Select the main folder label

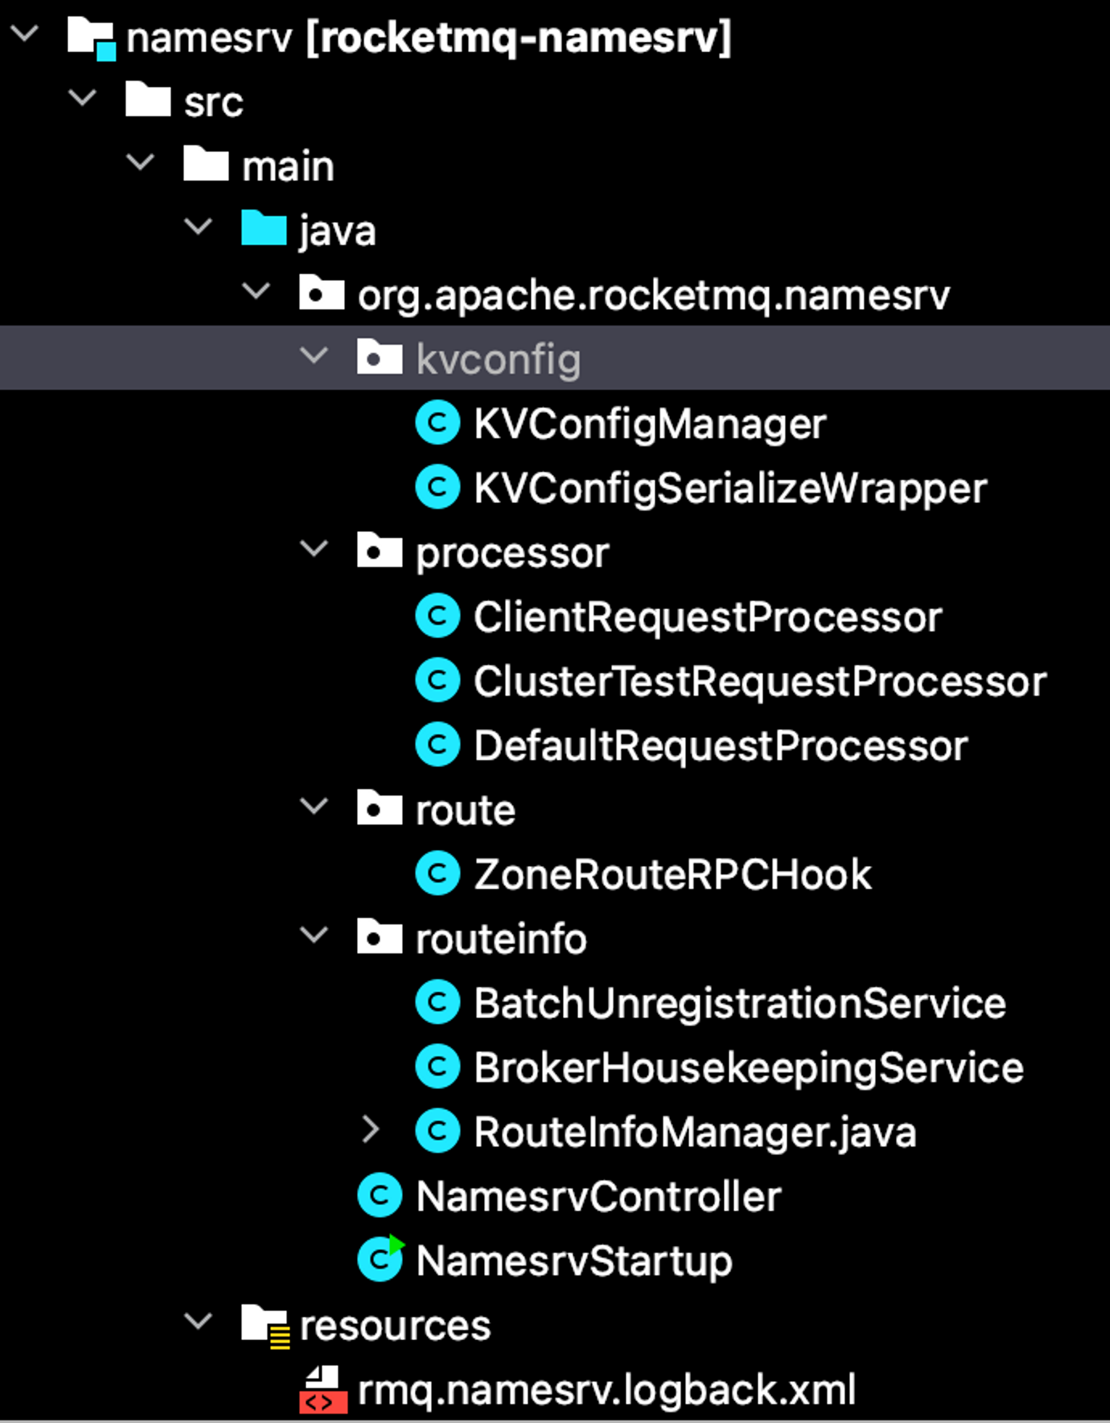click(287, 166)
